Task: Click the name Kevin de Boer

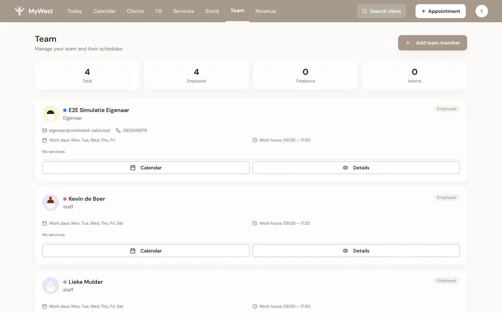Action: (x=87, y=199)
